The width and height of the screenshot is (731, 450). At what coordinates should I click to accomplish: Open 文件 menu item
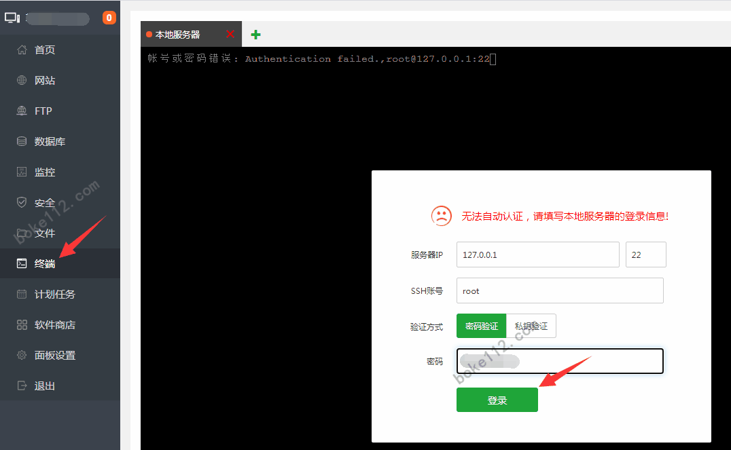60,233
